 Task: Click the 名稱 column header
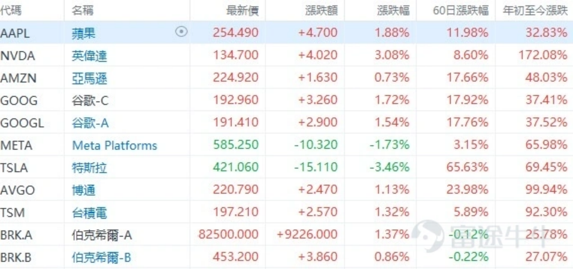point(83,11)
